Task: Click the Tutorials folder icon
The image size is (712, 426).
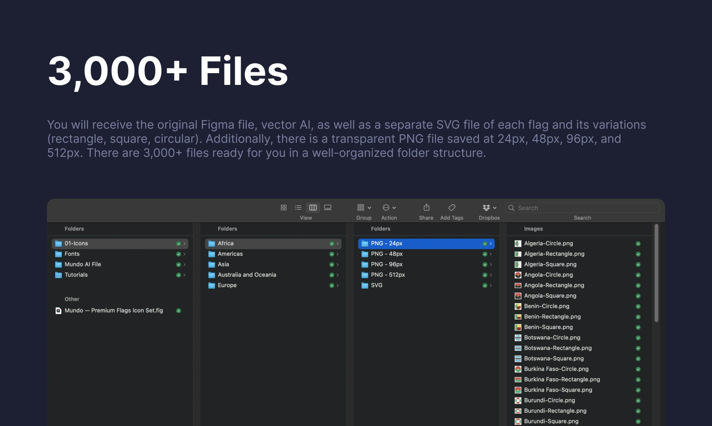Action: click(x=58, y=275)
